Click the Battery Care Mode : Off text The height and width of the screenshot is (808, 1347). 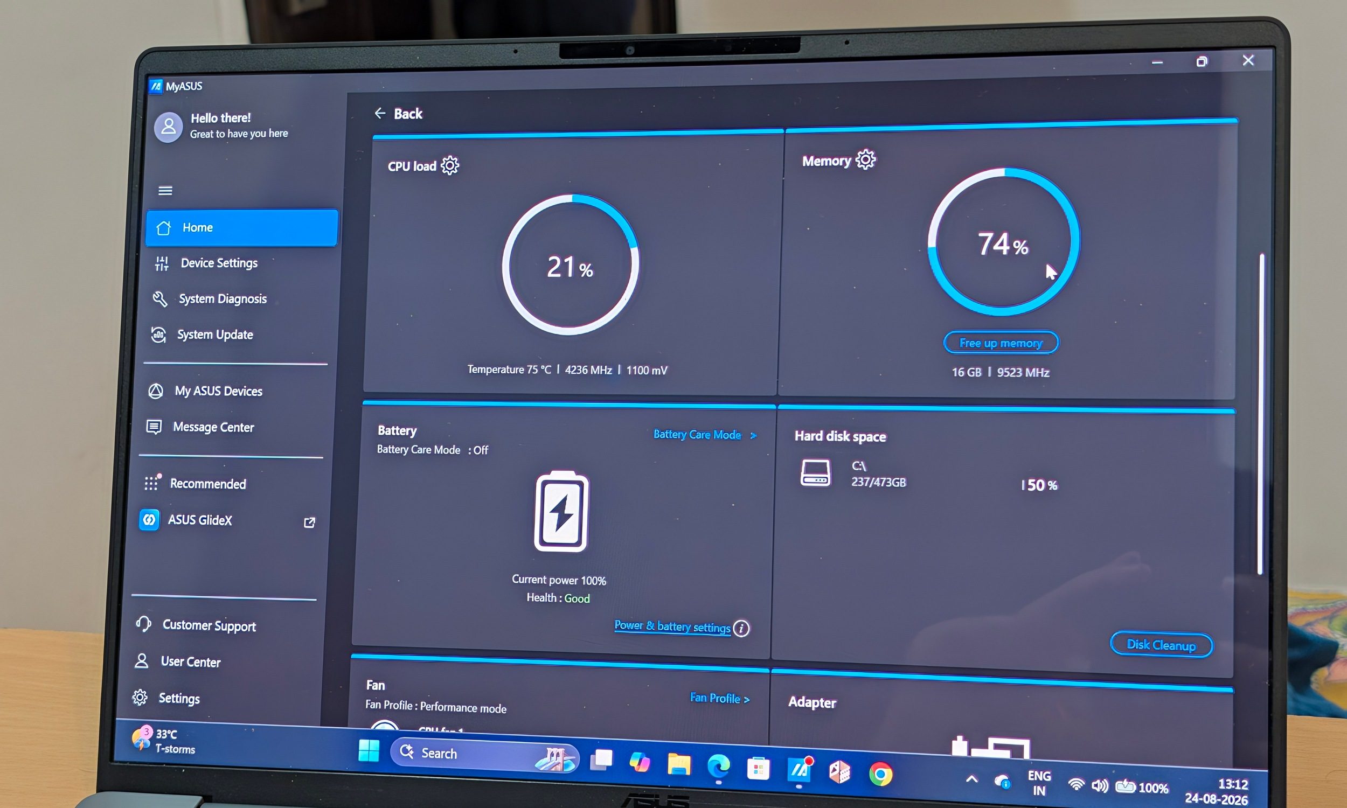(x=432, y=450)
